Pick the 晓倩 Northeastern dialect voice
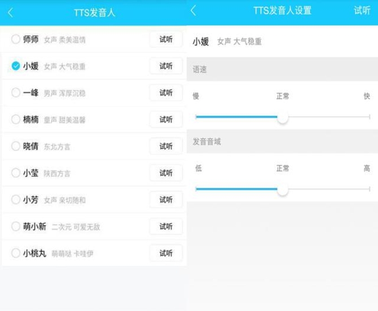The image size is (378, 311). [16, 146]
